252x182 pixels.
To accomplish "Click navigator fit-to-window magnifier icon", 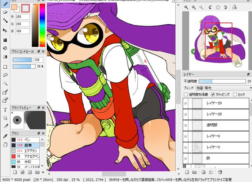I will point(201,7).
